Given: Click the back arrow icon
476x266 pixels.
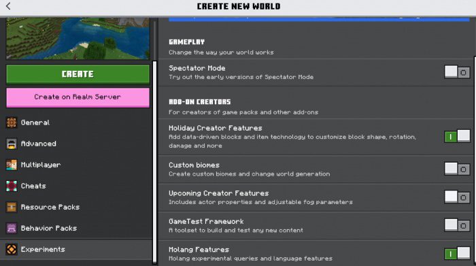Looking at the screenshot, I should (8, 6).
